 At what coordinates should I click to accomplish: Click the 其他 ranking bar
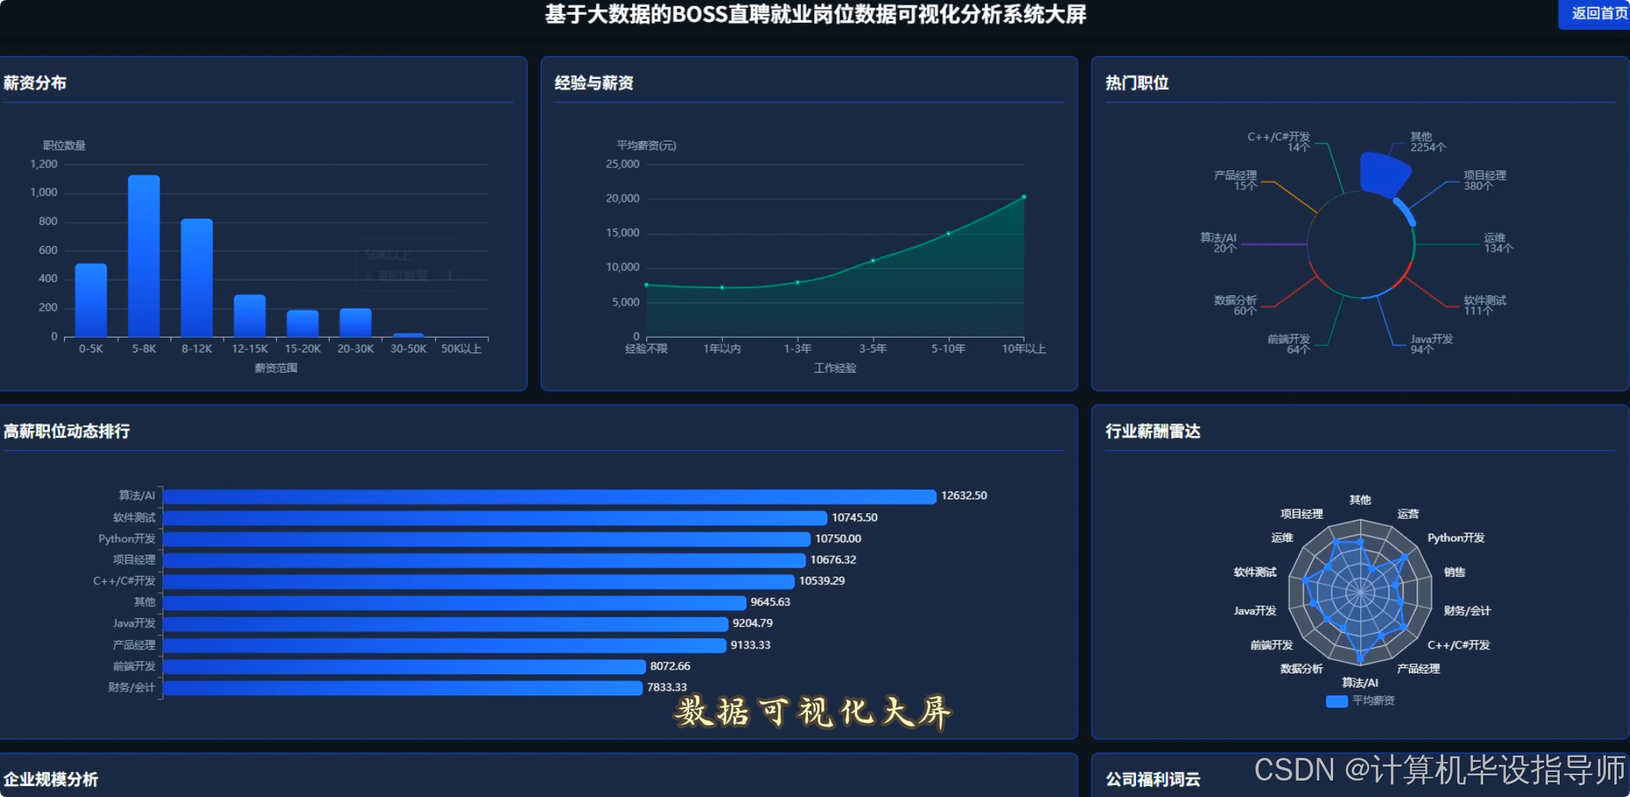tap(454, 602)
